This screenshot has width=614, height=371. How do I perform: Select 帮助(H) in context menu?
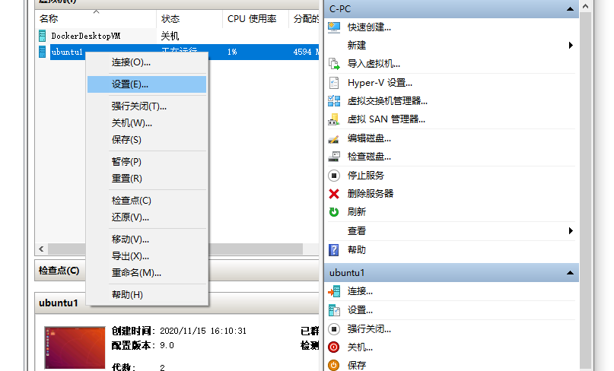(147, 295)
